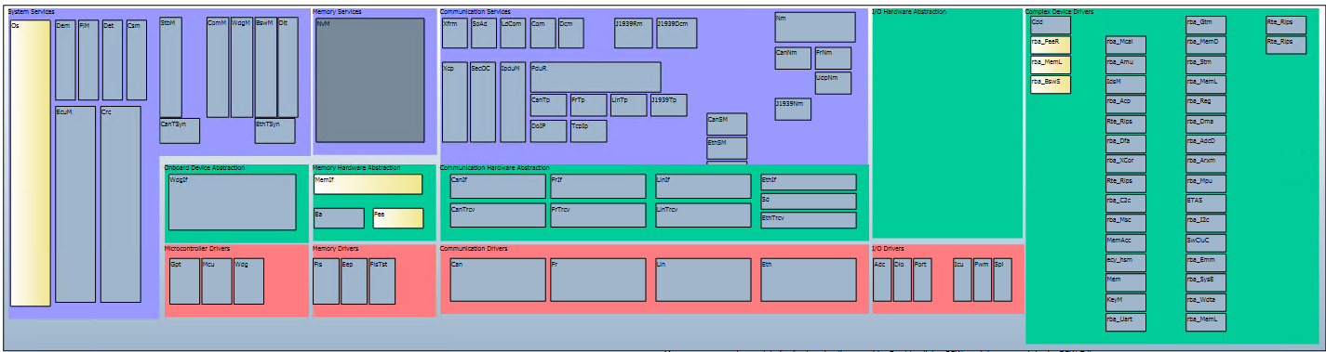Select the Crc module block
The height and width of the screenshot is (352, 1326).
[120, 204]
